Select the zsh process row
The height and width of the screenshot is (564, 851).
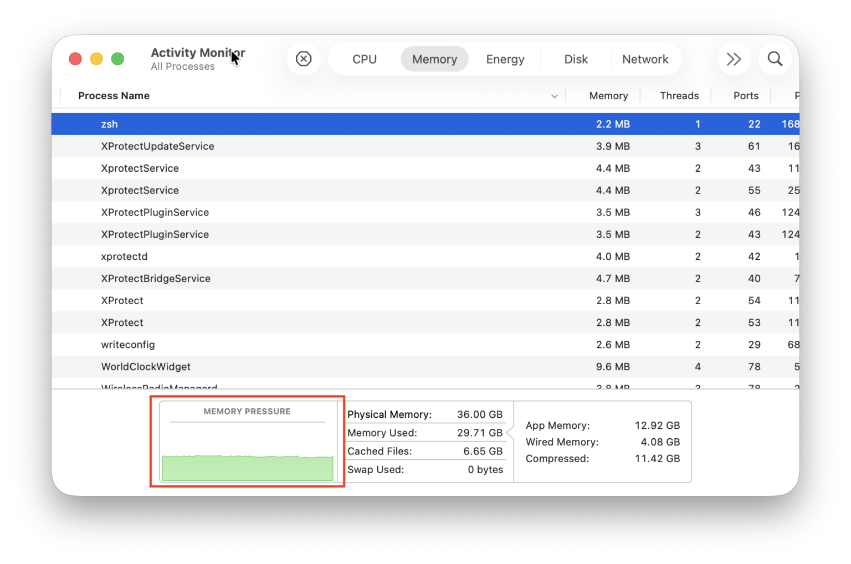[425, 124]
